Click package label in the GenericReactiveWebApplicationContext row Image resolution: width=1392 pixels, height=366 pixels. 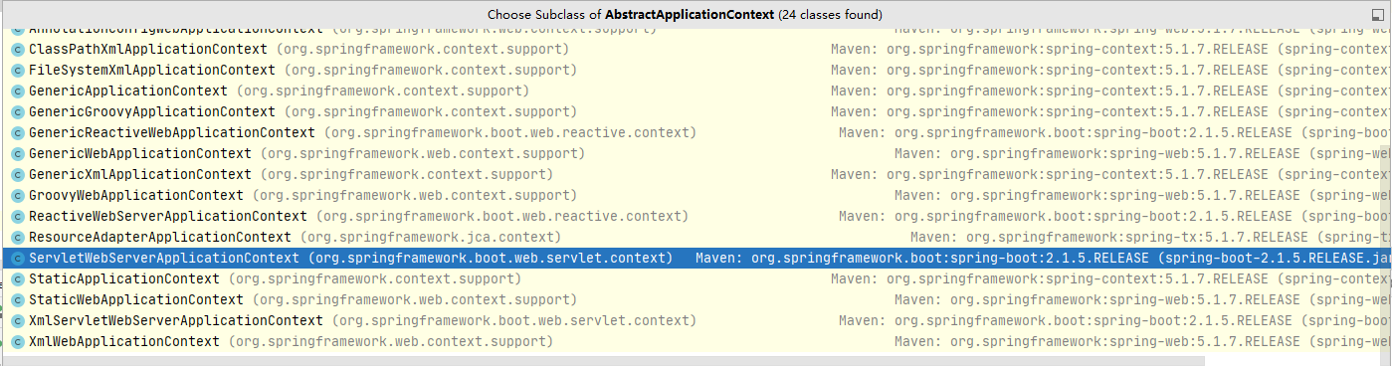point(510,132)
